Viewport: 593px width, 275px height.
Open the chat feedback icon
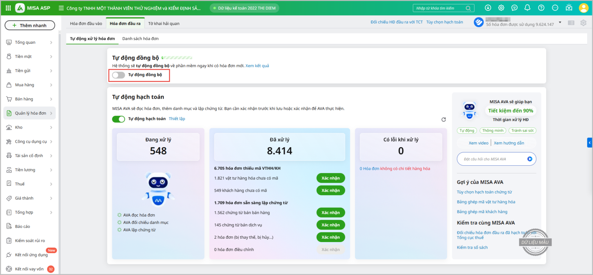pos(514,8)
